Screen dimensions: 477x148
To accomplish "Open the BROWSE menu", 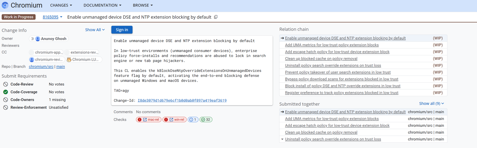I will click(x=143, y=5).
